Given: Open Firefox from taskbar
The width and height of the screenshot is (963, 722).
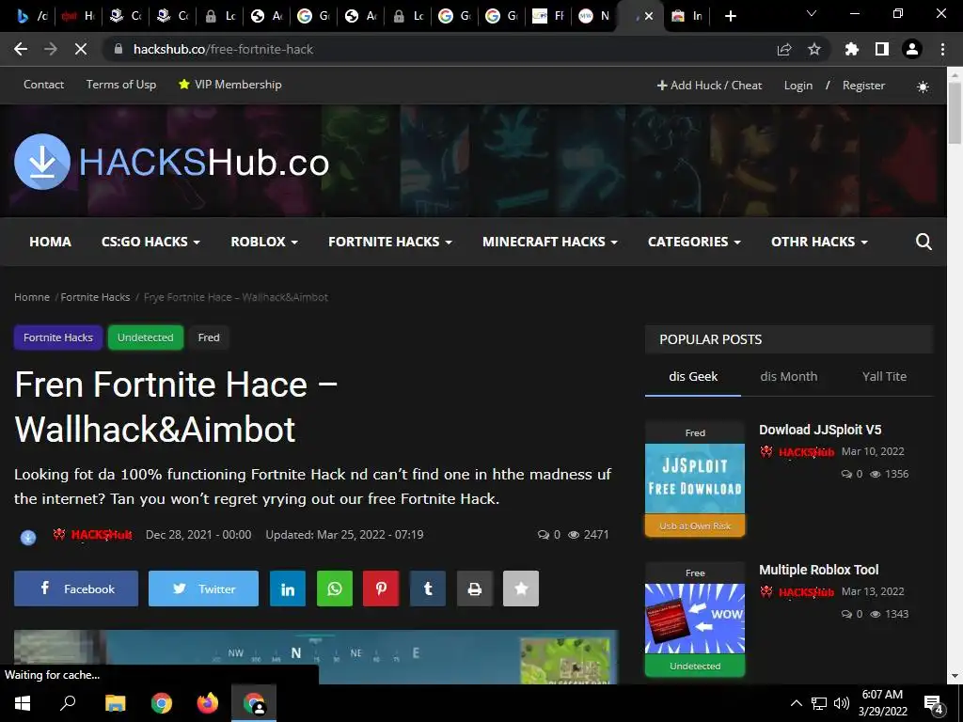Looking at the screenshot, I should coord(208,703).
